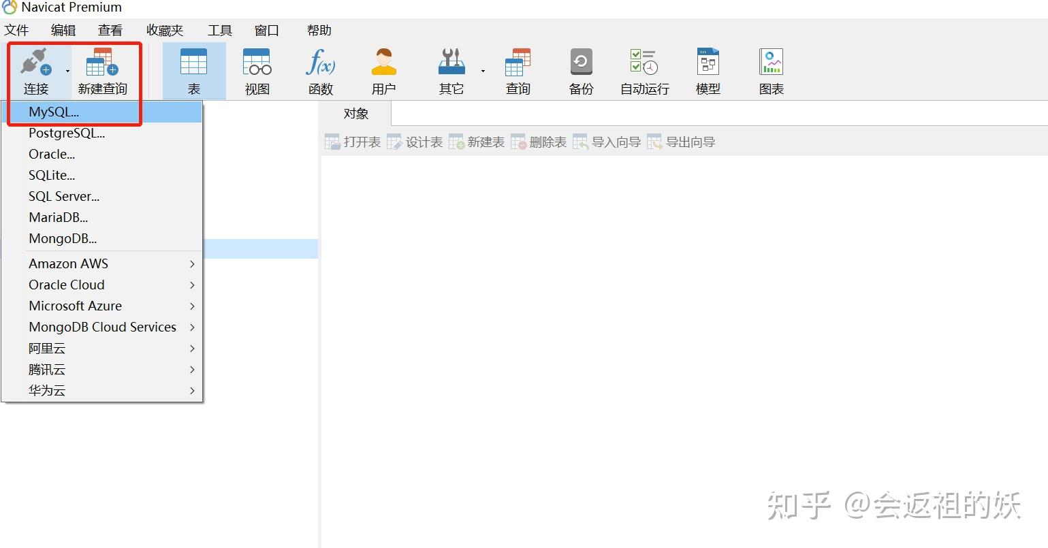Open the 窗口 menu
Screen dimensions: 1048x548
(266, 31)
